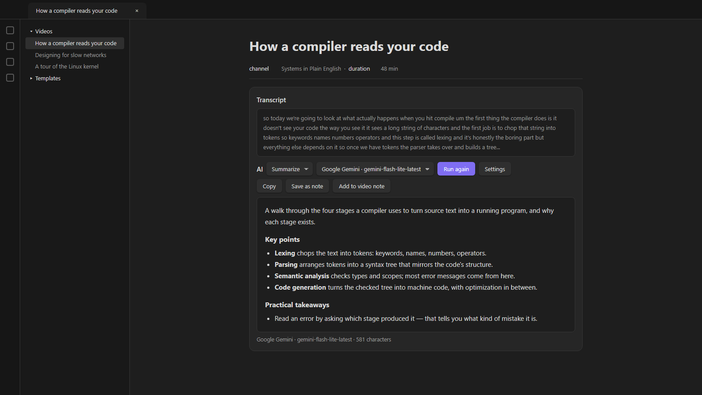Close the 'How a compiler reads your code' tab
The height and width of the screenshot is (395, 702).
point(137,11)
